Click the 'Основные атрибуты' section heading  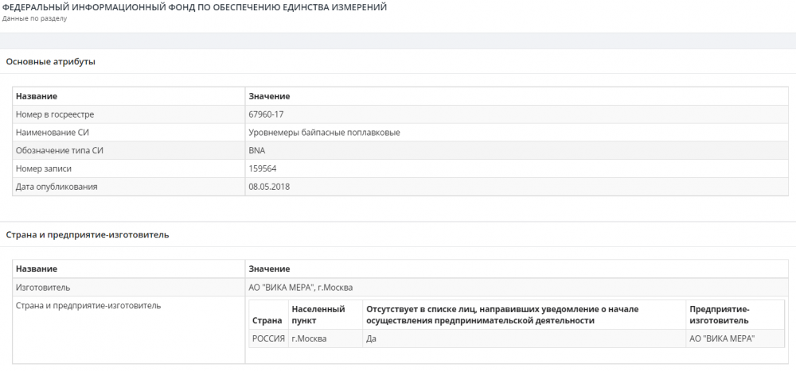(x=51, y=62)
